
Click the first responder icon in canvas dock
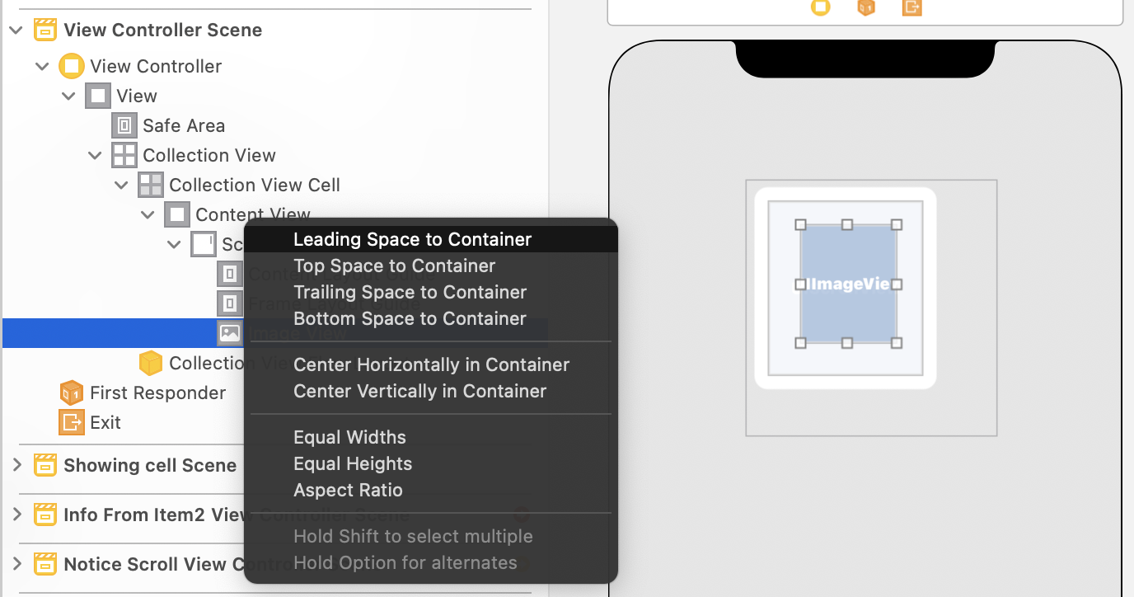click(x=866, y=7)
